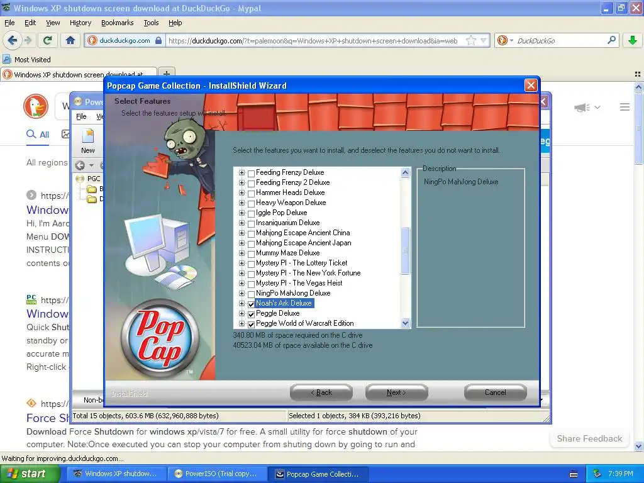Click the PowerISO back navigation arrow icon
Screen dimensions: 644x483
pyautogui.click(x=80, y=165)
